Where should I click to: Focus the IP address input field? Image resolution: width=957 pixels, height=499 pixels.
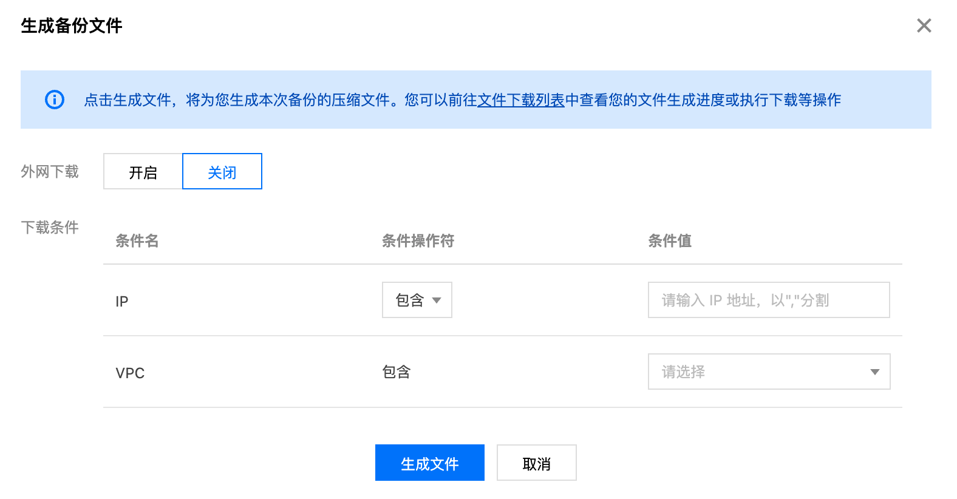click(x=768, y=300)
